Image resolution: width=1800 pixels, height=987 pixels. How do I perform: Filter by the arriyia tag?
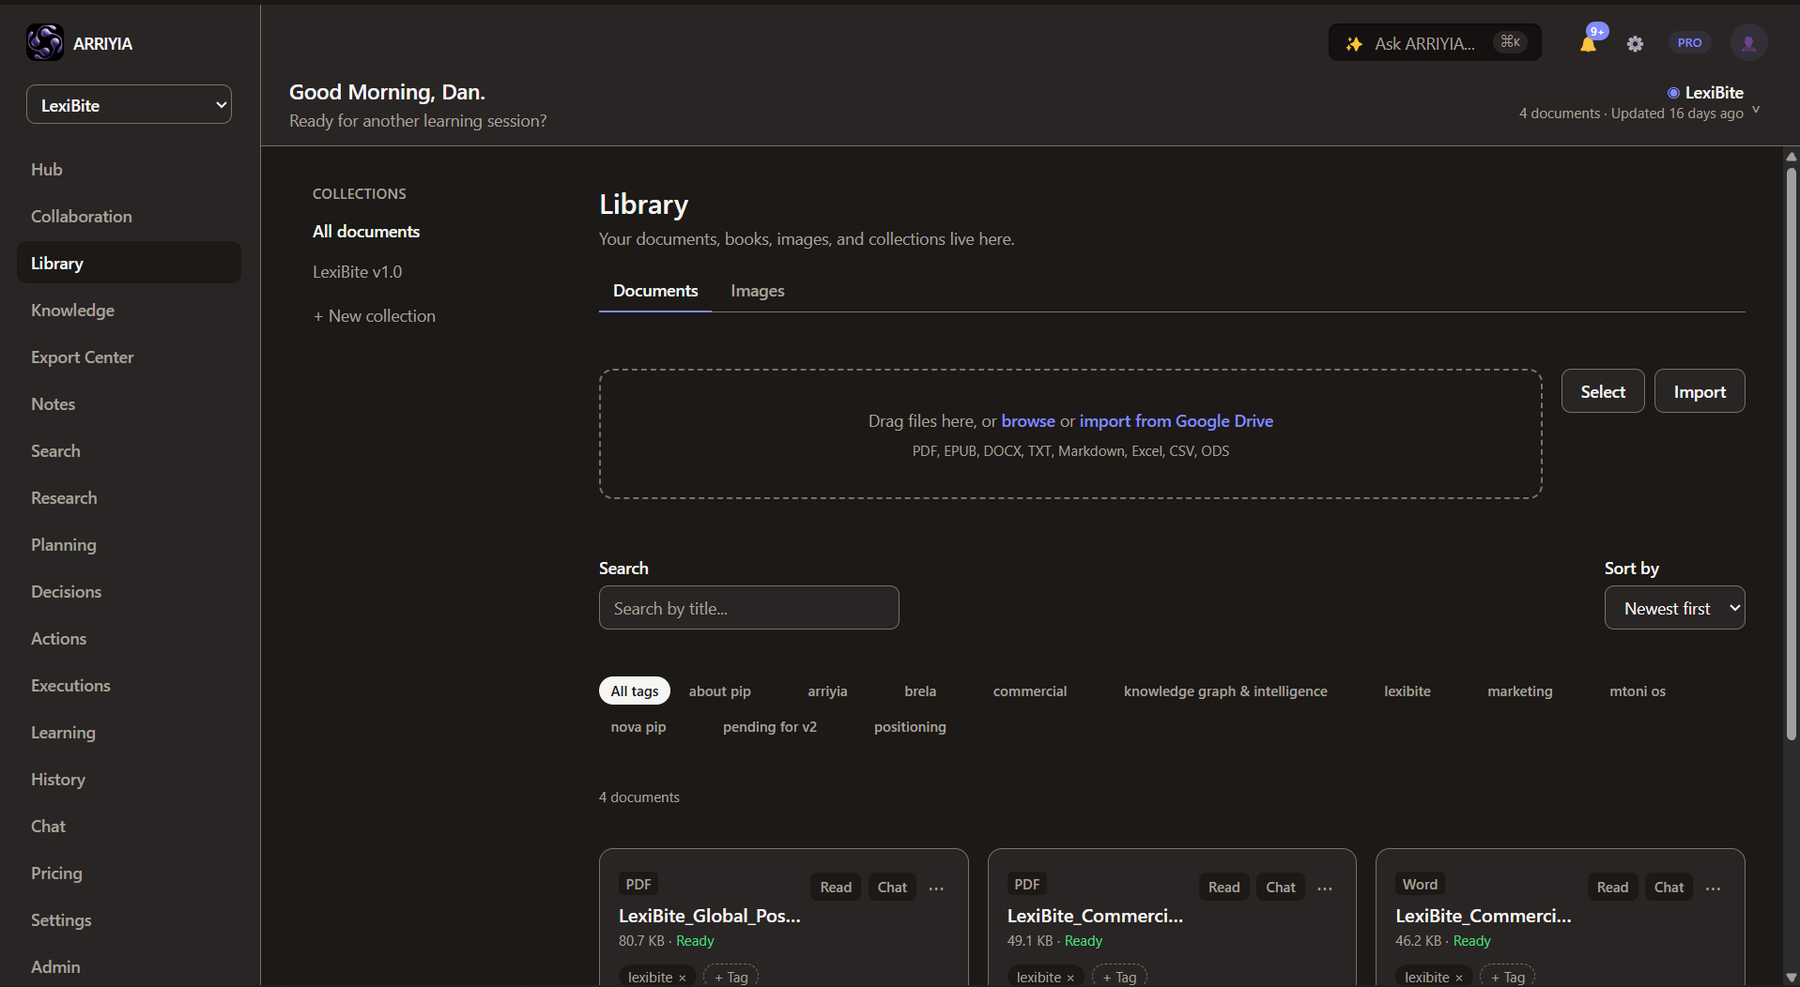pyautogui.click(x=827, y=691)
